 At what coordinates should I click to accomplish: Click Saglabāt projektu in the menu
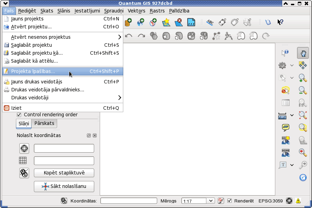[x=63, y=45]
